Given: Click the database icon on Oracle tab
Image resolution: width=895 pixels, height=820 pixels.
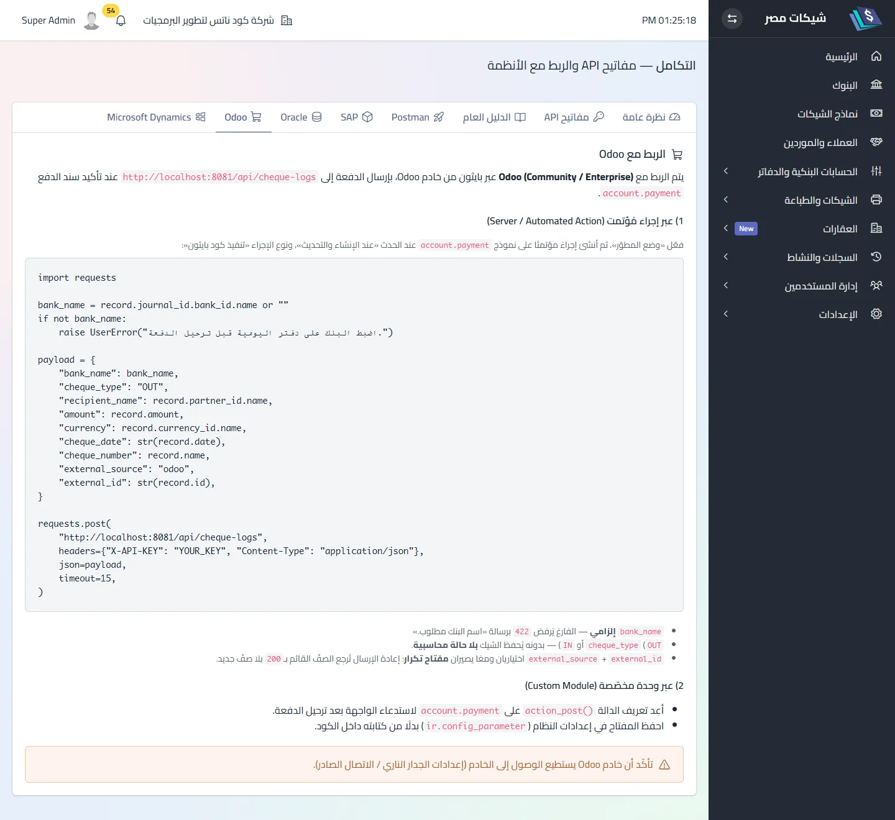Looking at the screenshot, I should pos(316,117).
